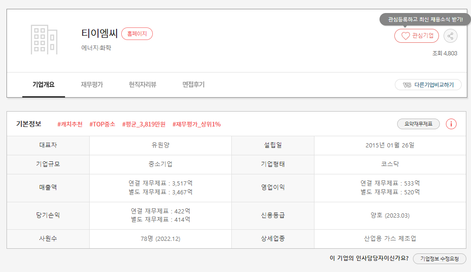The height and width of the screenshot is (272, 471).
Task: Click the 중소기업 company size value
Action: 160,164
